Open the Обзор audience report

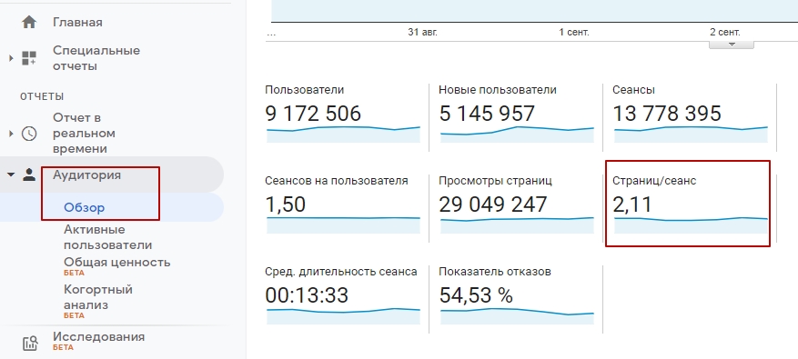point(85,207)
